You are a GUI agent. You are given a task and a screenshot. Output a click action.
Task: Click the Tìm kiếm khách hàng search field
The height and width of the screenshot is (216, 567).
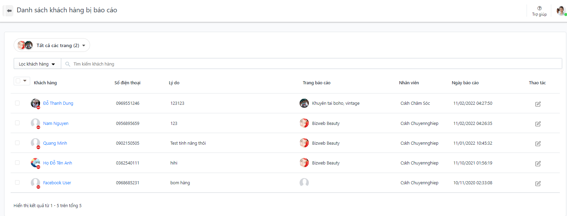(x=308, y=64)
